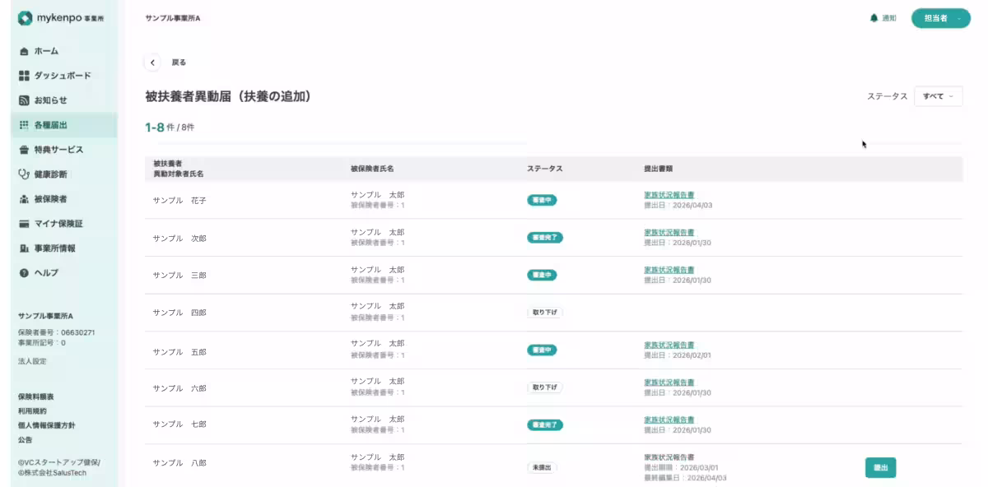
Task: Open 家族状況報告書 link for サンプル 花子
Action: [669, 195]
